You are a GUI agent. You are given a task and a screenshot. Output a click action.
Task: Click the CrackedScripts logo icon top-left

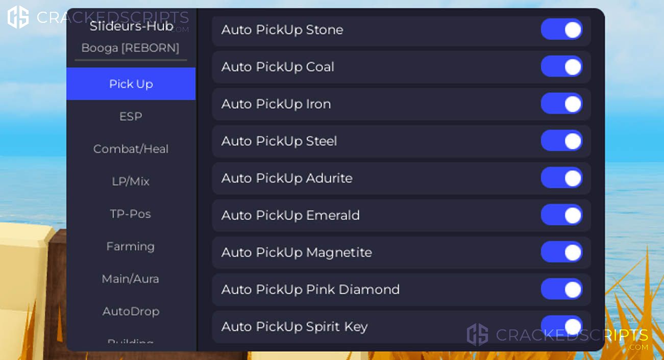(18, 17)
